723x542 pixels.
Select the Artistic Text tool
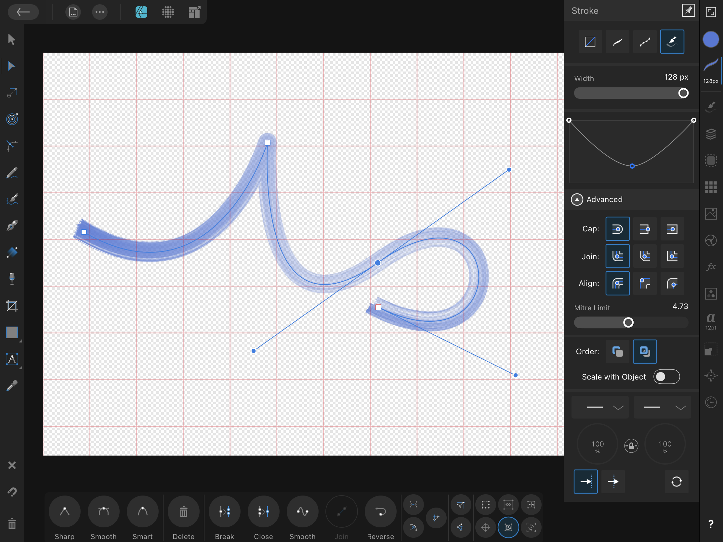12,359
